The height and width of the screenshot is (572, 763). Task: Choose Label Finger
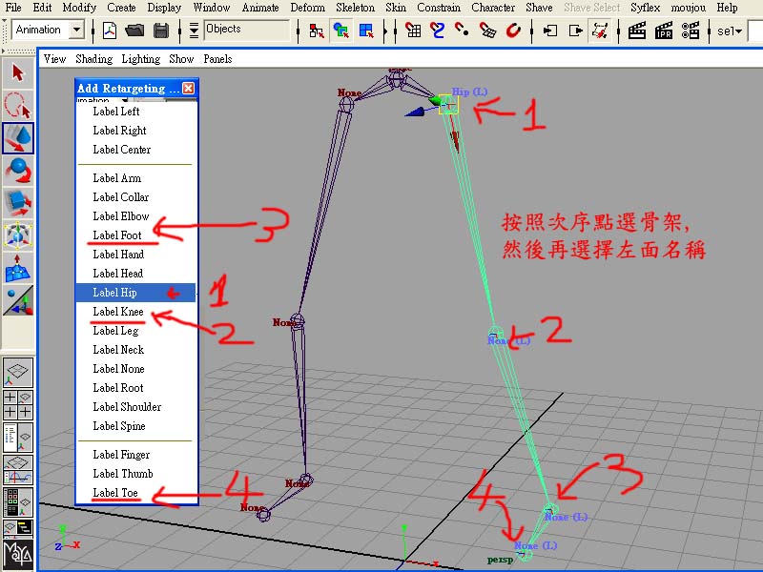pyautogui.click(x=136, y=455)
